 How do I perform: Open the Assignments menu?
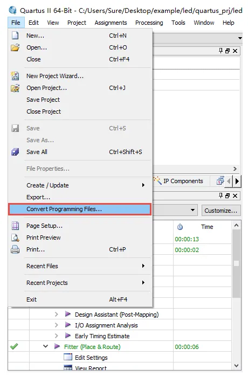point(111,23)
